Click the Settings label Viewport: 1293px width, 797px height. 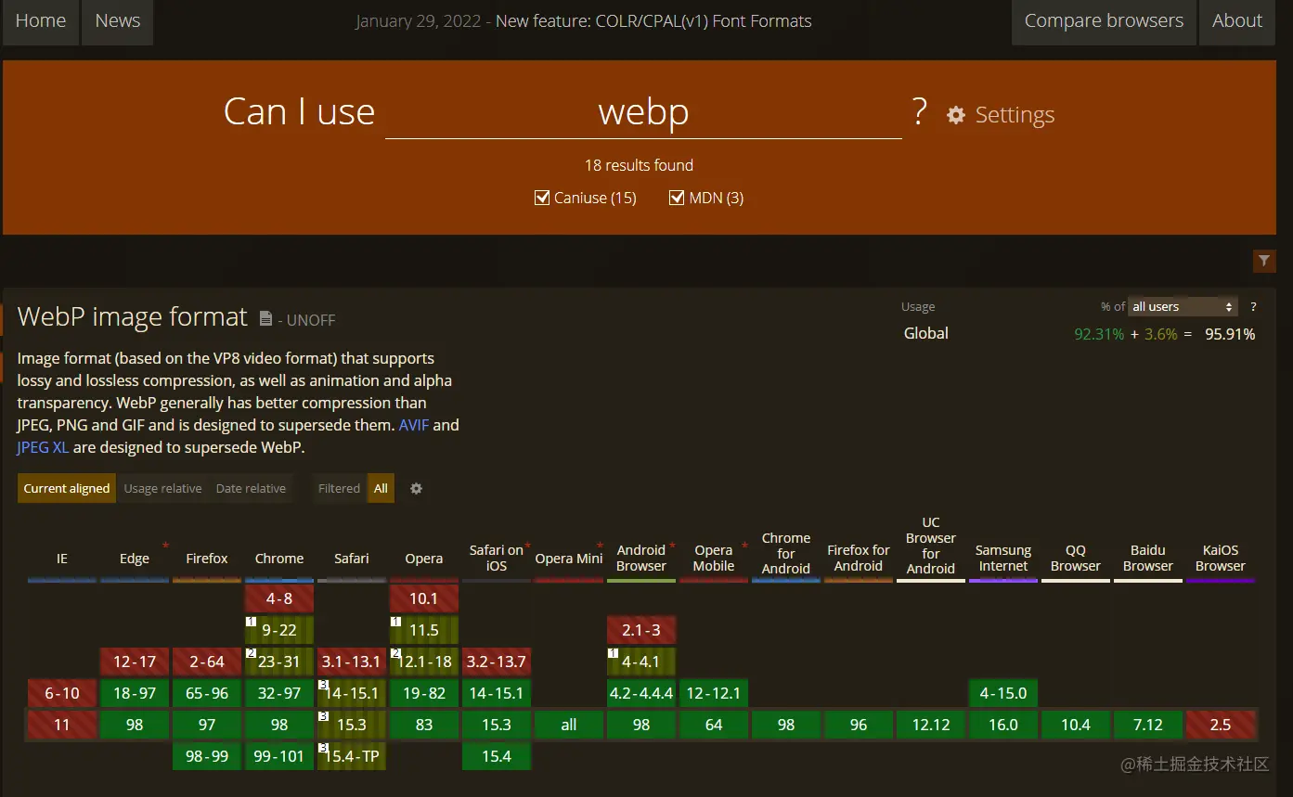tap(1015, 115)
